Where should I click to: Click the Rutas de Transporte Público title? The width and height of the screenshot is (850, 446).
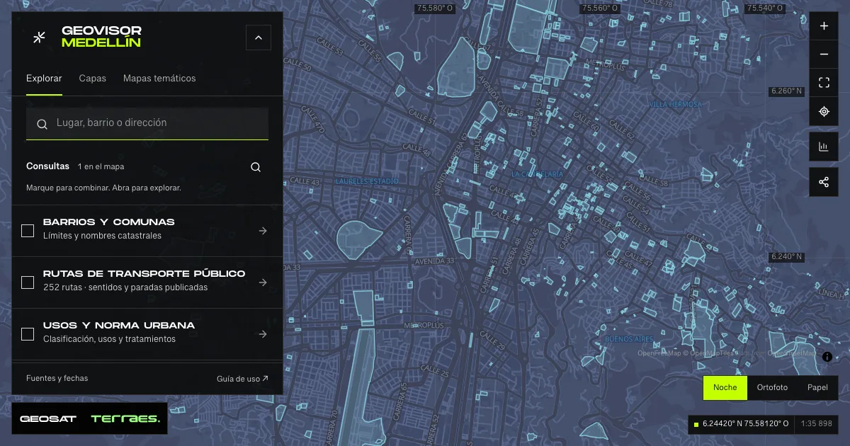[x=144, y=273]
